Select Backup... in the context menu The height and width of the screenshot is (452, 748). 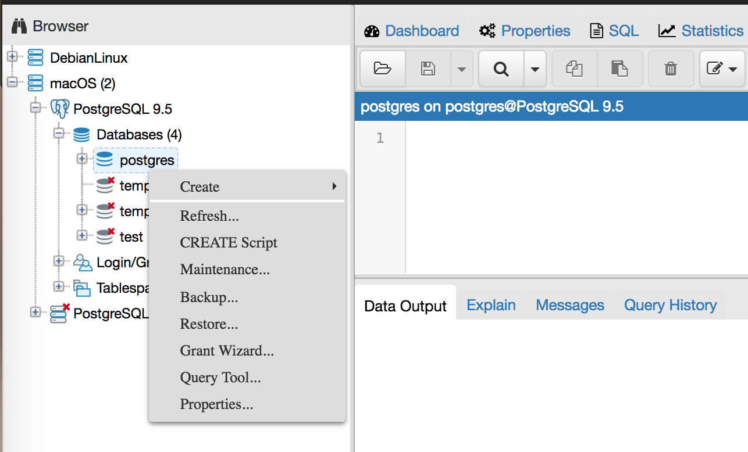(x=209, y=297)
